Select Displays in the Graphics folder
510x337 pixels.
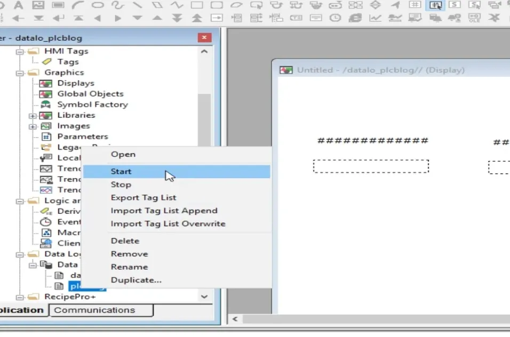pos(76,83)
